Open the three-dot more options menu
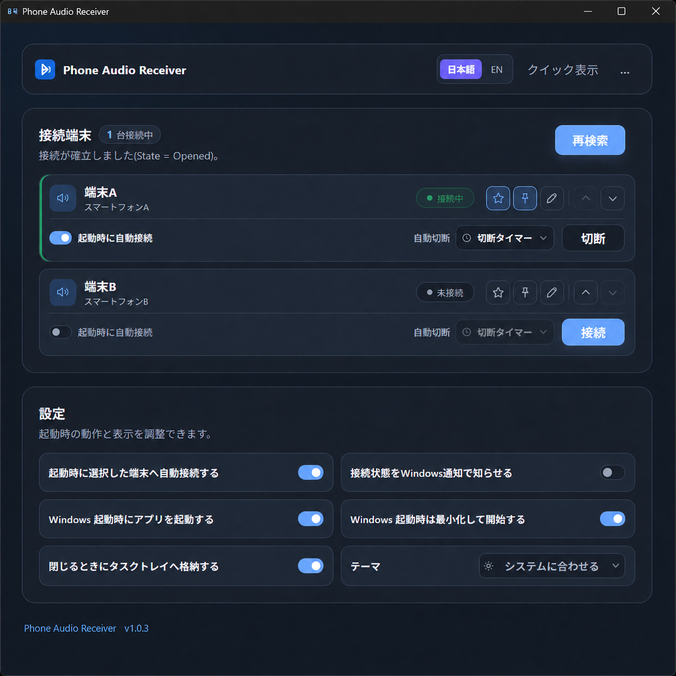The image size is (676, 676). coord(625,71)
